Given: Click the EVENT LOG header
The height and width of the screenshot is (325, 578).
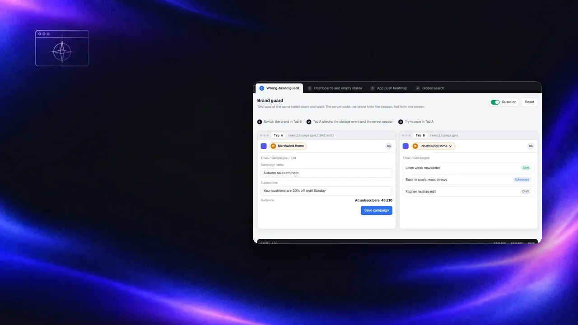Looking at the screenshot, I should click(269, 242).
